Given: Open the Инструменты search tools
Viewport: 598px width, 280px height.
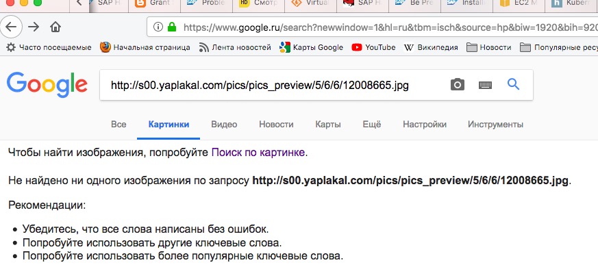Looking at the screenshot, I should (x=495, y=124).
